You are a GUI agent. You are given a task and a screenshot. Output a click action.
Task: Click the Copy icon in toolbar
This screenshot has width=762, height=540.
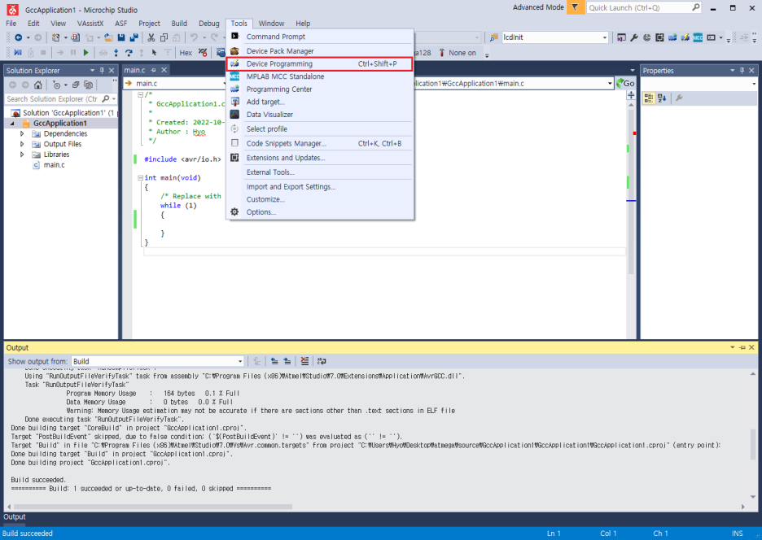[x=164, y=37]
